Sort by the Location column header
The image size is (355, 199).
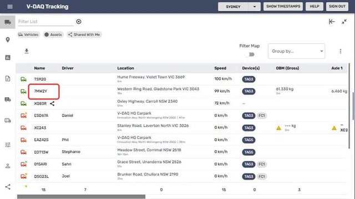click(126, 68)
